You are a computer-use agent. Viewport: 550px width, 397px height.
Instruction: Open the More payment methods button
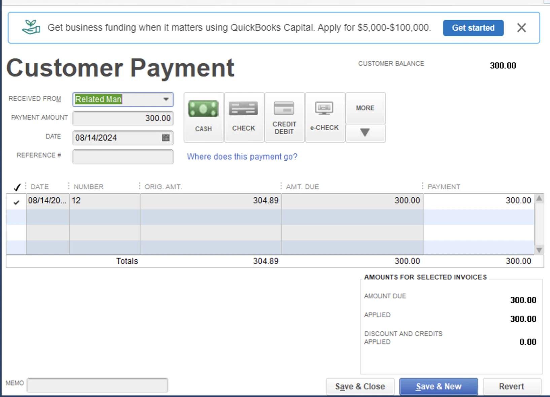point(365,108)
